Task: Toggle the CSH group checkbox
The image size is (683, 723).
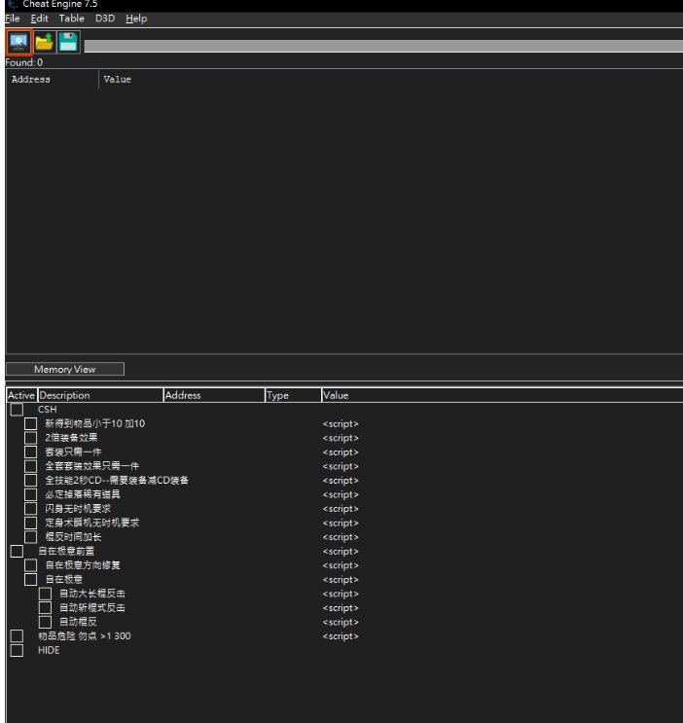Action: tap(17, 410)
